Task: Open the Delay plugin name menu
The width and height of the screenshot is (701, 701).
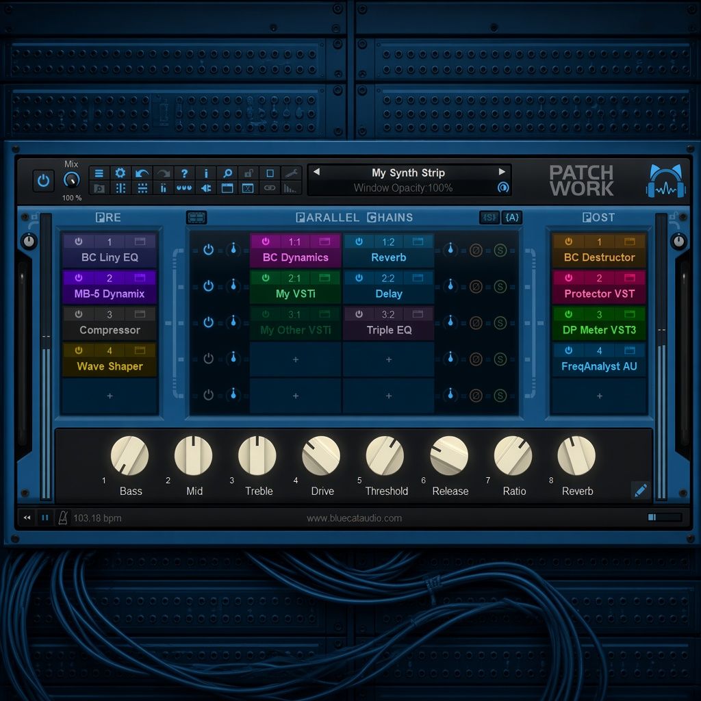Action: (x=389, y=294)
